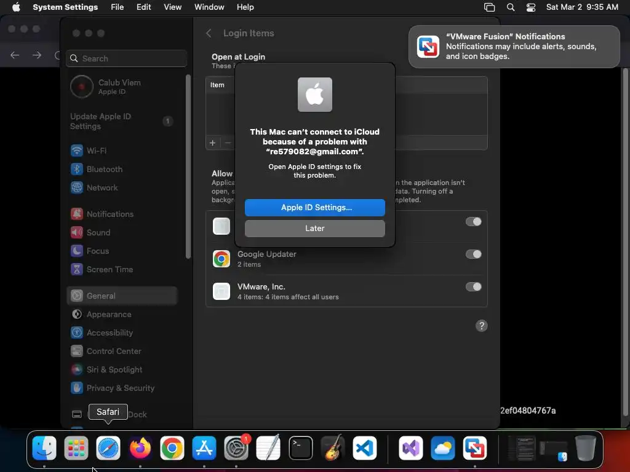The height and width of the screenshot is (472, 630).
Task: Open the Help menu
Action: (245, 7)
